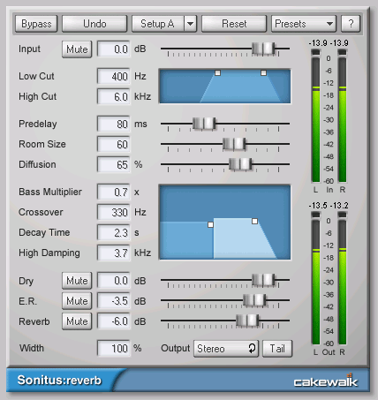This screenshot has width=378, height=400.
Task: Click the Crossover Hz value field
Action: click(114, 213)
